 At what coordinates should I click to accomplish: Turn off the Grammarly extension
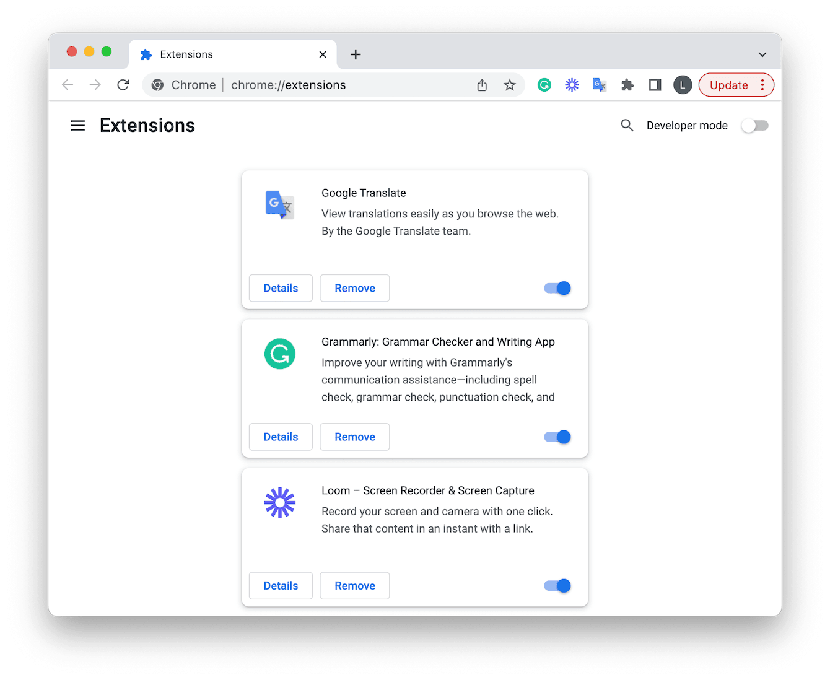point(556,437)
